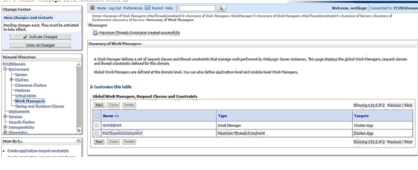Click the Activate Changes button
Viewport: 418px width, 170px height.
[40, 37]
